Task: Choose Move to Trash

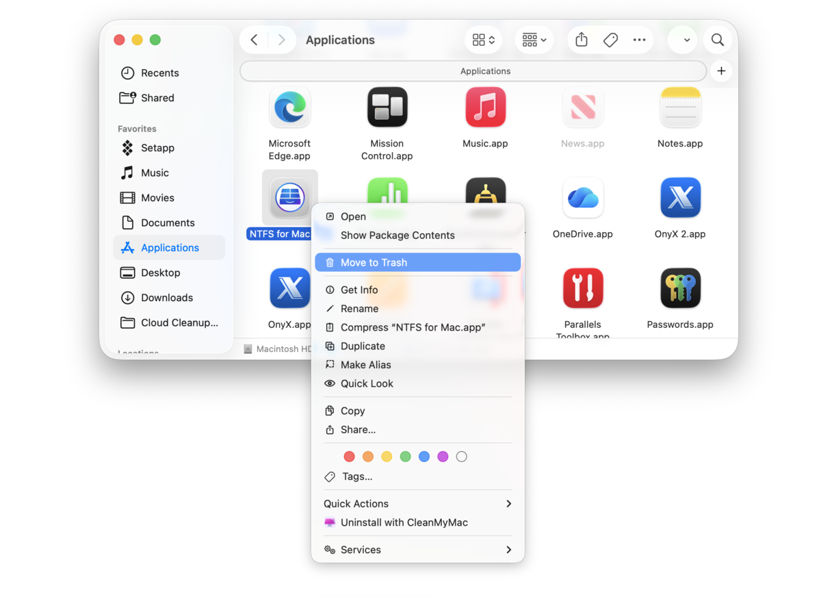Action: (418, 262)
